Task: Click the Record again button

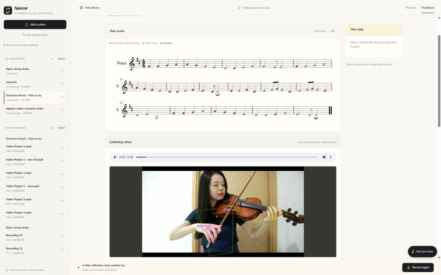Action: tap(417, 267)
